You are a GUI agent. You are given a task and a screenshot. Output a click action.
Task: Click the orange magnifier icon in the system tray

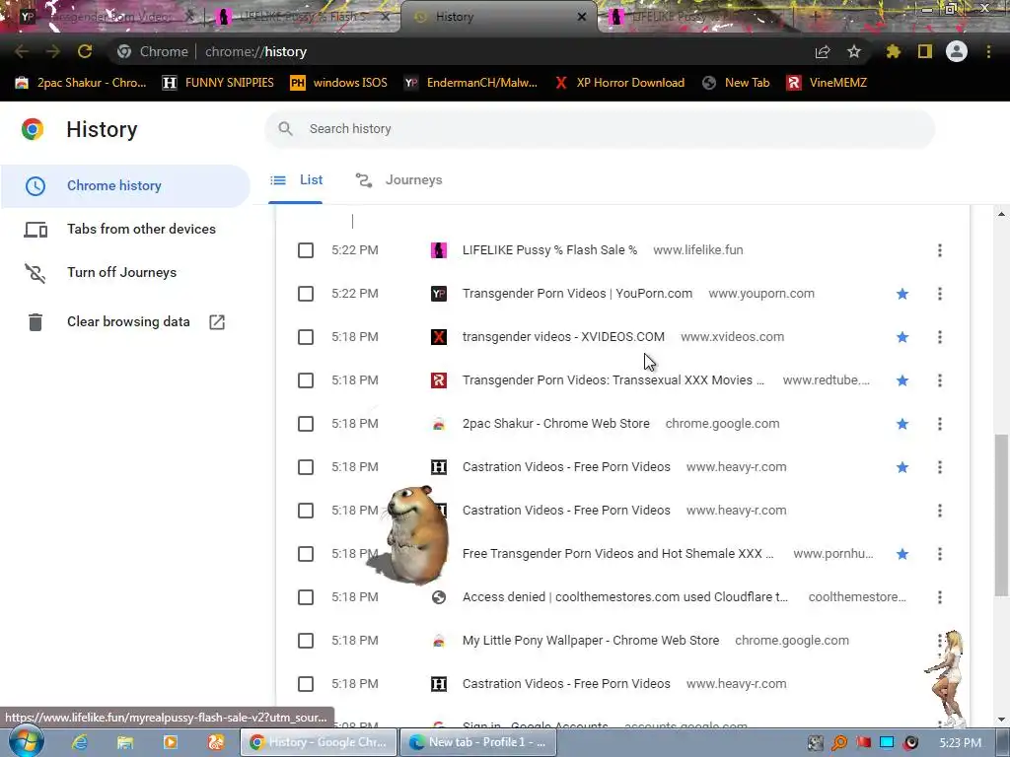click(839, 743)
